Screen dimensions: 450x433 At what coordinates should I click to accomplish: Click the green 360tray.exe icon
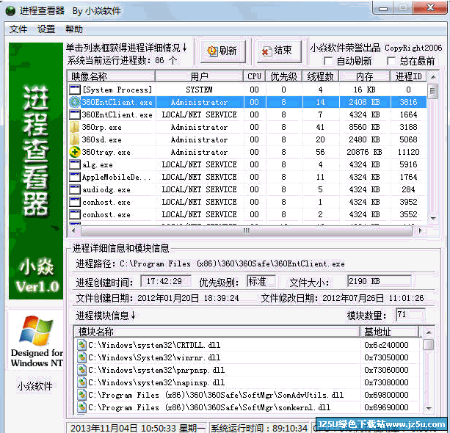75,152
